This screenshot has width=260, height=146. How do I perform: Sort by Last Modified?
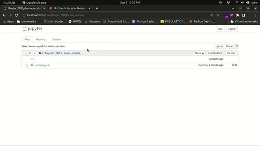pyautogui.click(x=215, y=53)
